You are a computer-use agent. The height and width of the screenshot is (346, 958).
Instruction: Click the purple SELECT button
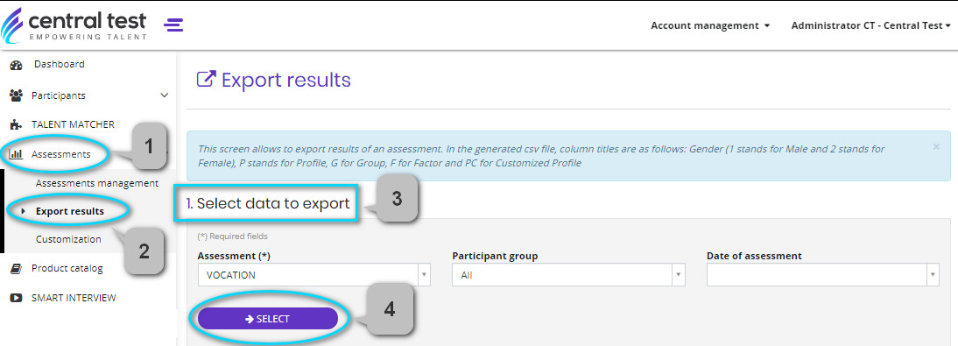coord(268,319)
